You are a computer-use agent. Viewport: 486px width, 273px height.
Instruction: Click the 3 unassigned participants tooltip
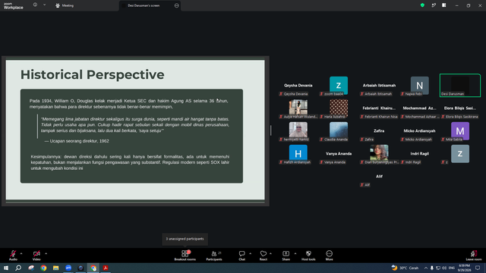185,239
